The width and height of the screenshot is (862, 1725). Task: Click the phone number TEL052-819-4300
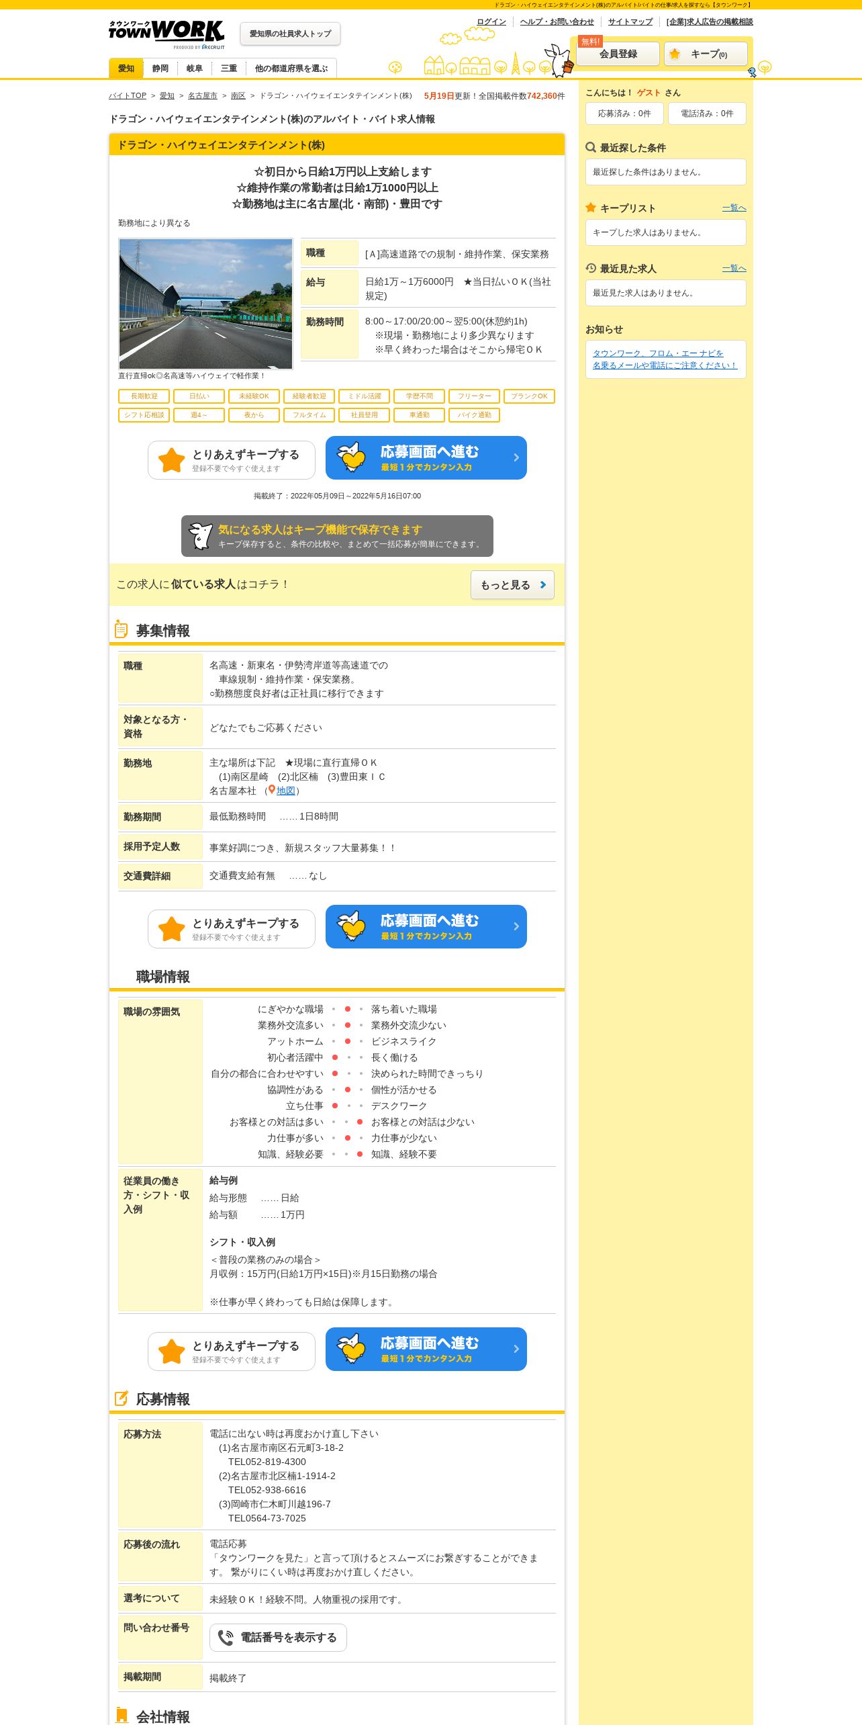pyautogui.click(x=267, y=1462)
